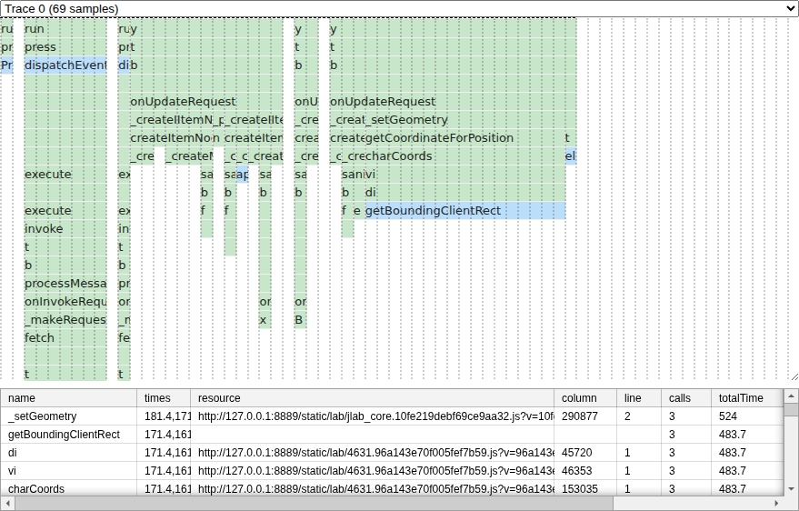Viewport: 799px width, 511px height.
Task: Click the jlab_core resource URL for _setGeometry
Action: [x=373, y=416]
